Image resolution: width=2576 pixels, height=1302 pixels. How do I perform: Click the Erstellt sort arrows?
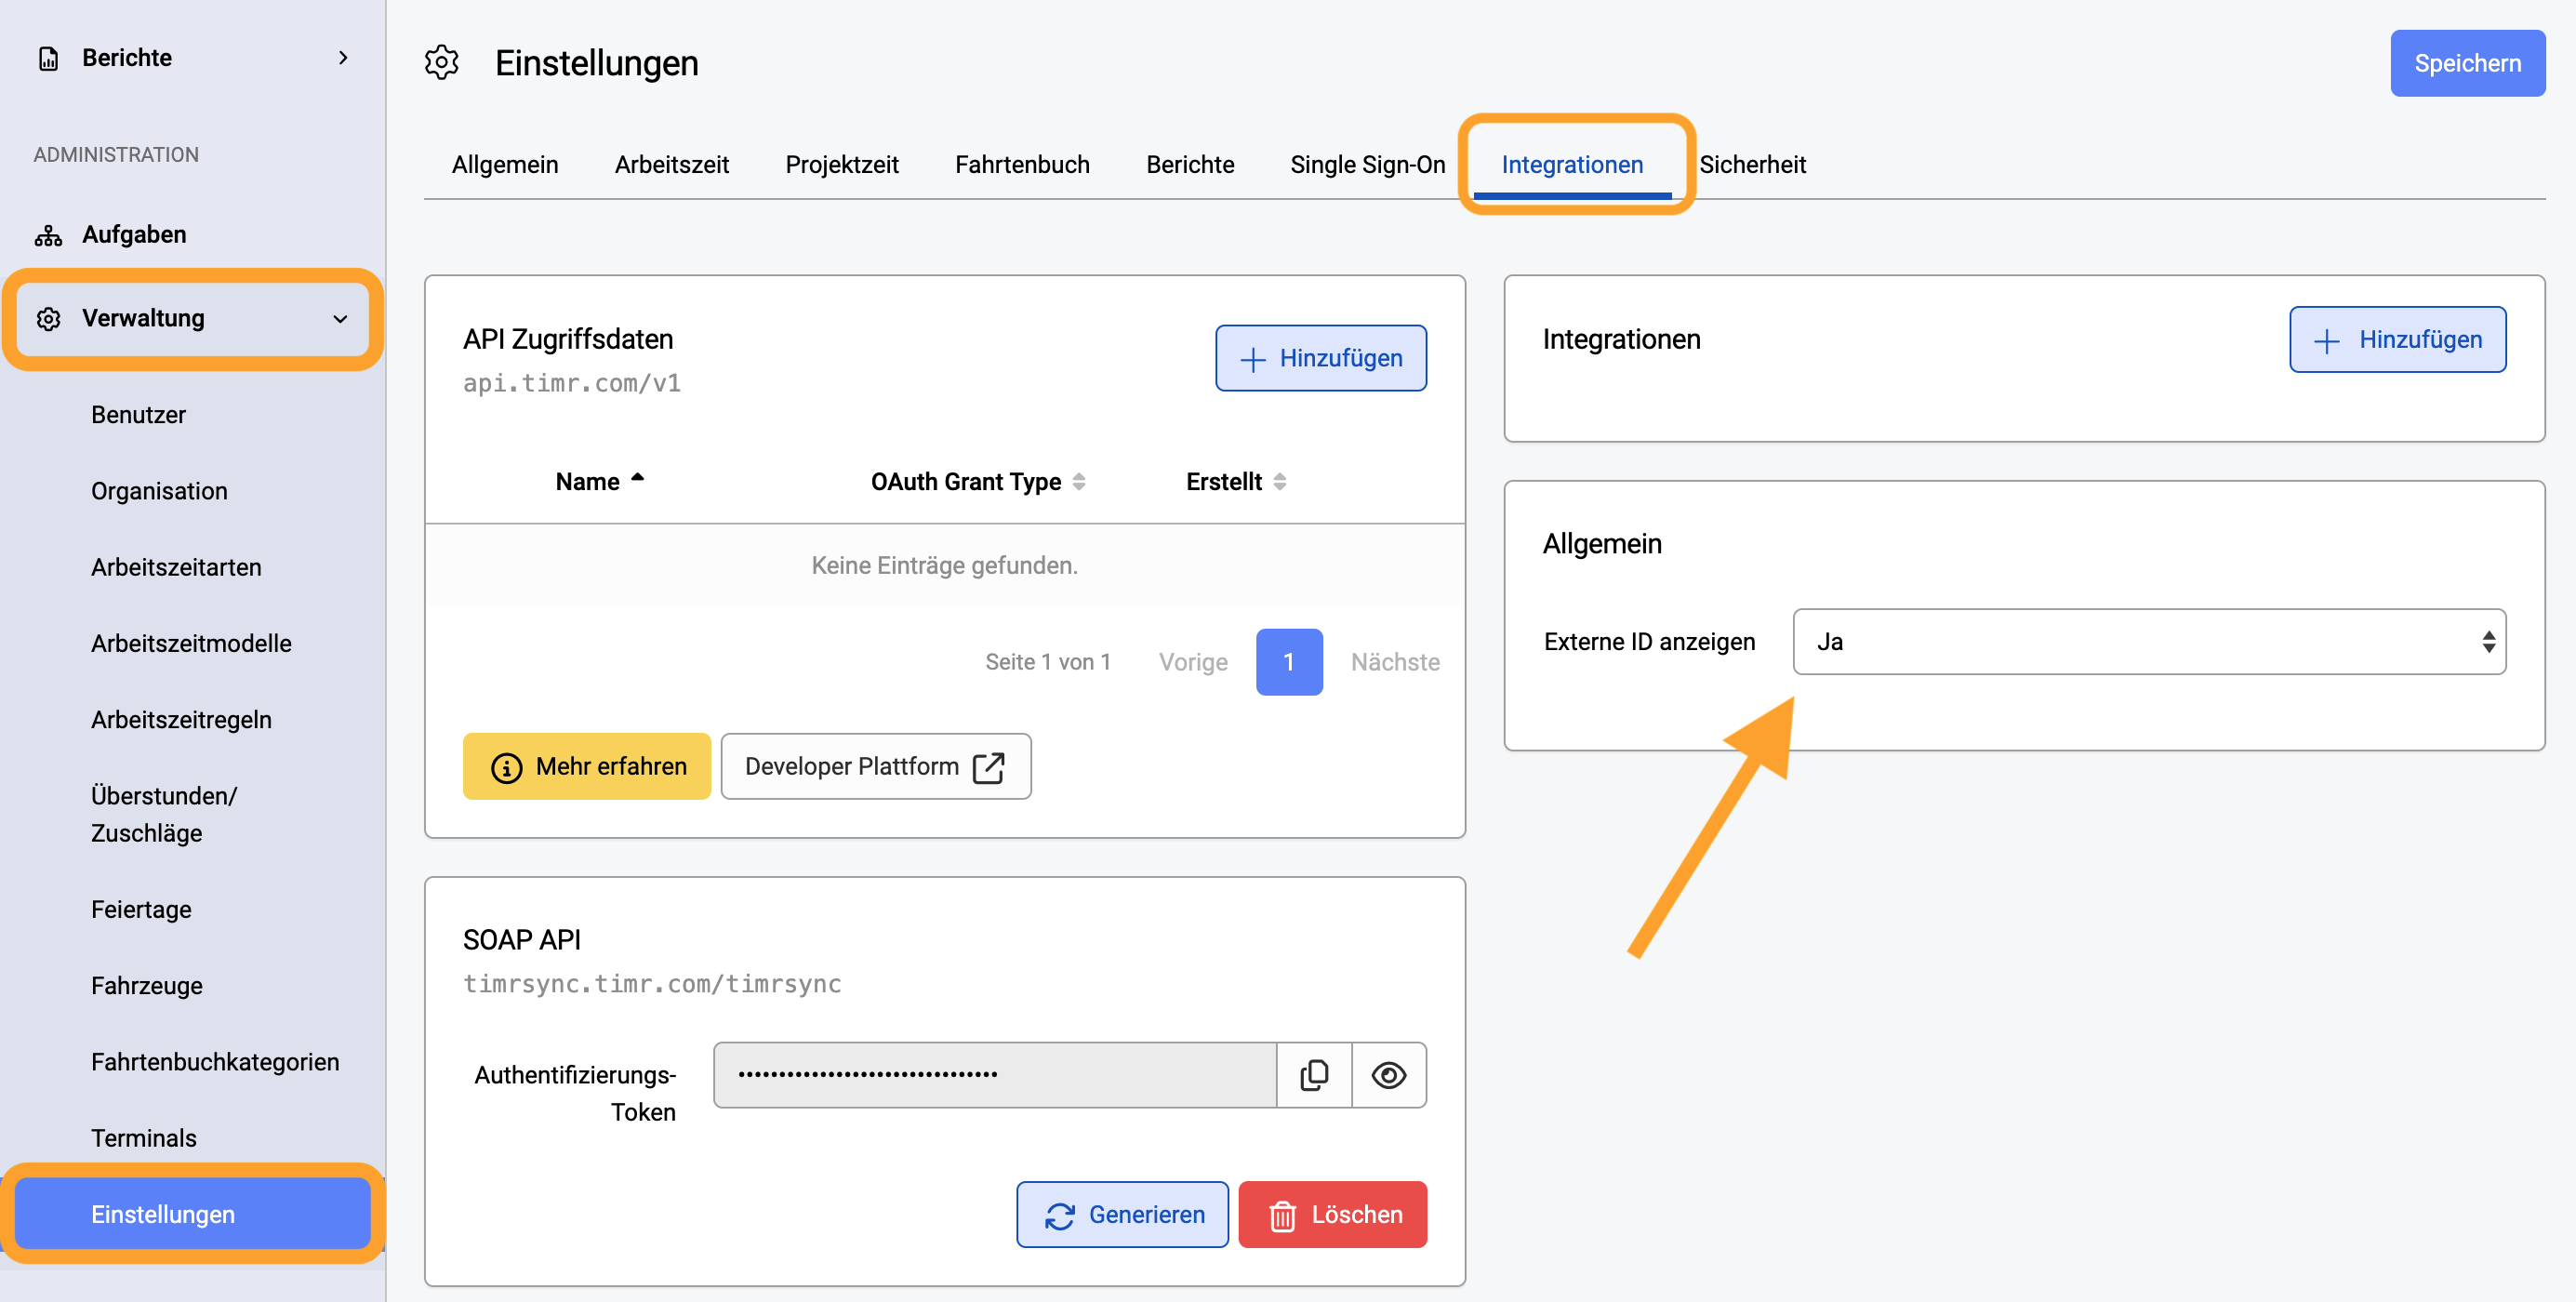[1280, 482]
